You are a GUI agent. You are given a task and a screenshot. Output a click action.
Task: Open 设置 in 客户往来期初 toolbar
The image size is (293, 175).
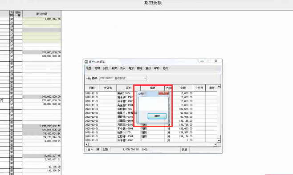point(89,68)
